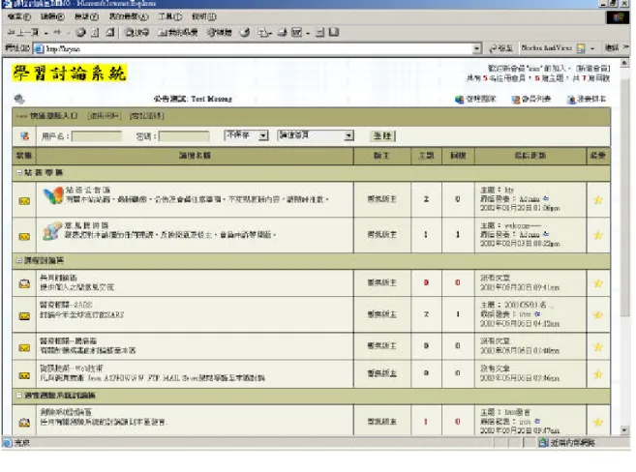Click the page scrollbar down arrow
Screen dimensions: 636x472
click(624, 430)
